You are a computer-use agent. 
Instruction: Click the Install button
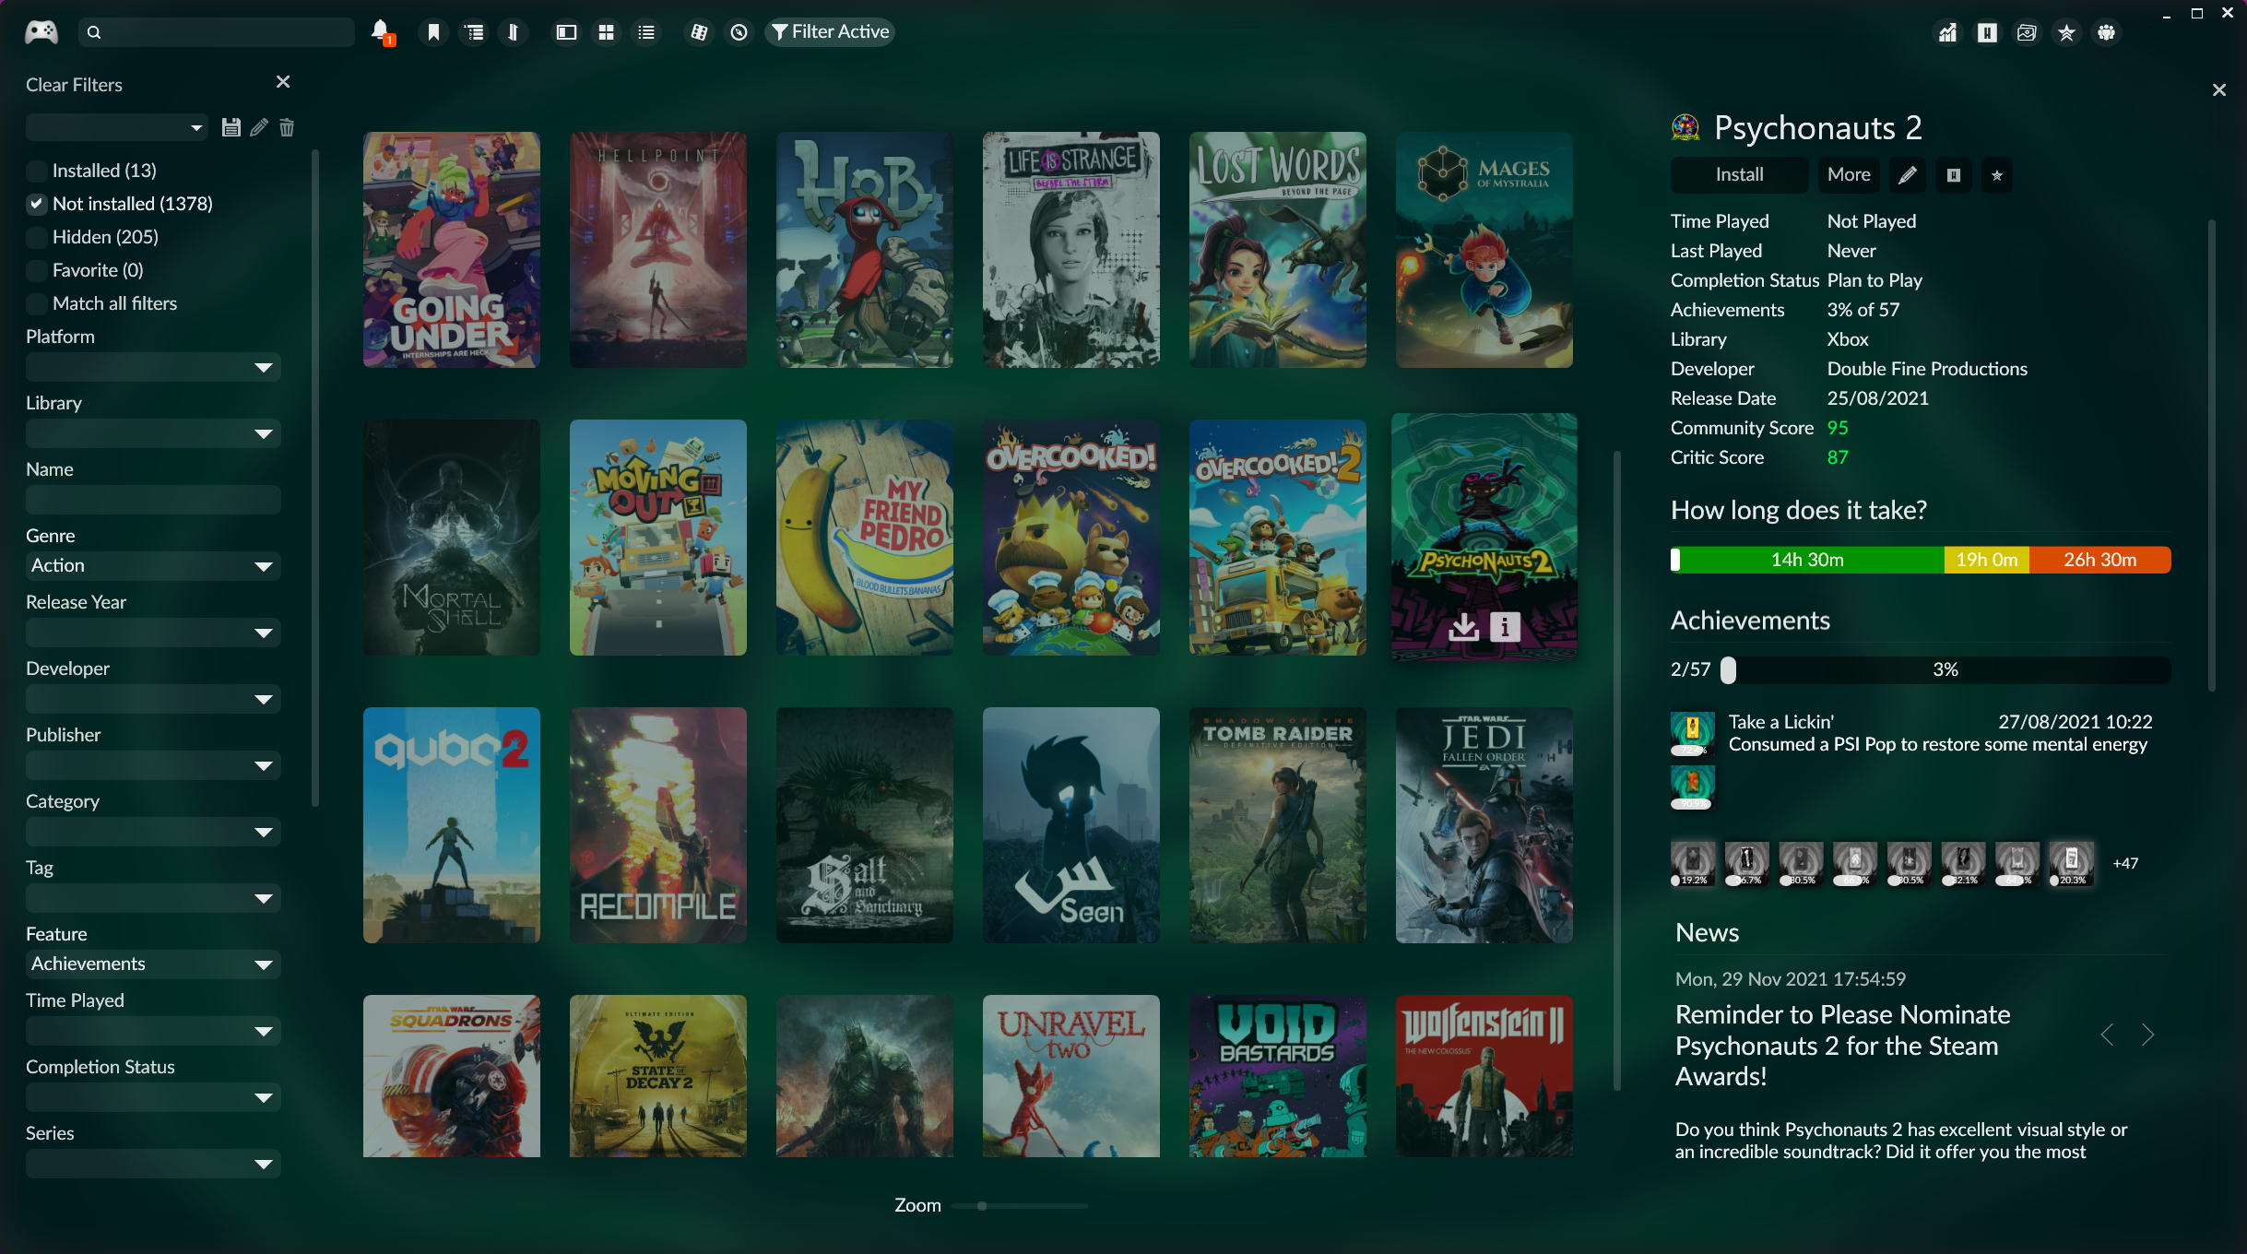[x=1739, y=175]
